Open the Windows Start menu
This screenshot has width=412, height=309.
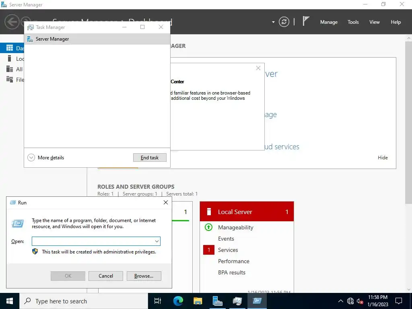tap(10, 301)
